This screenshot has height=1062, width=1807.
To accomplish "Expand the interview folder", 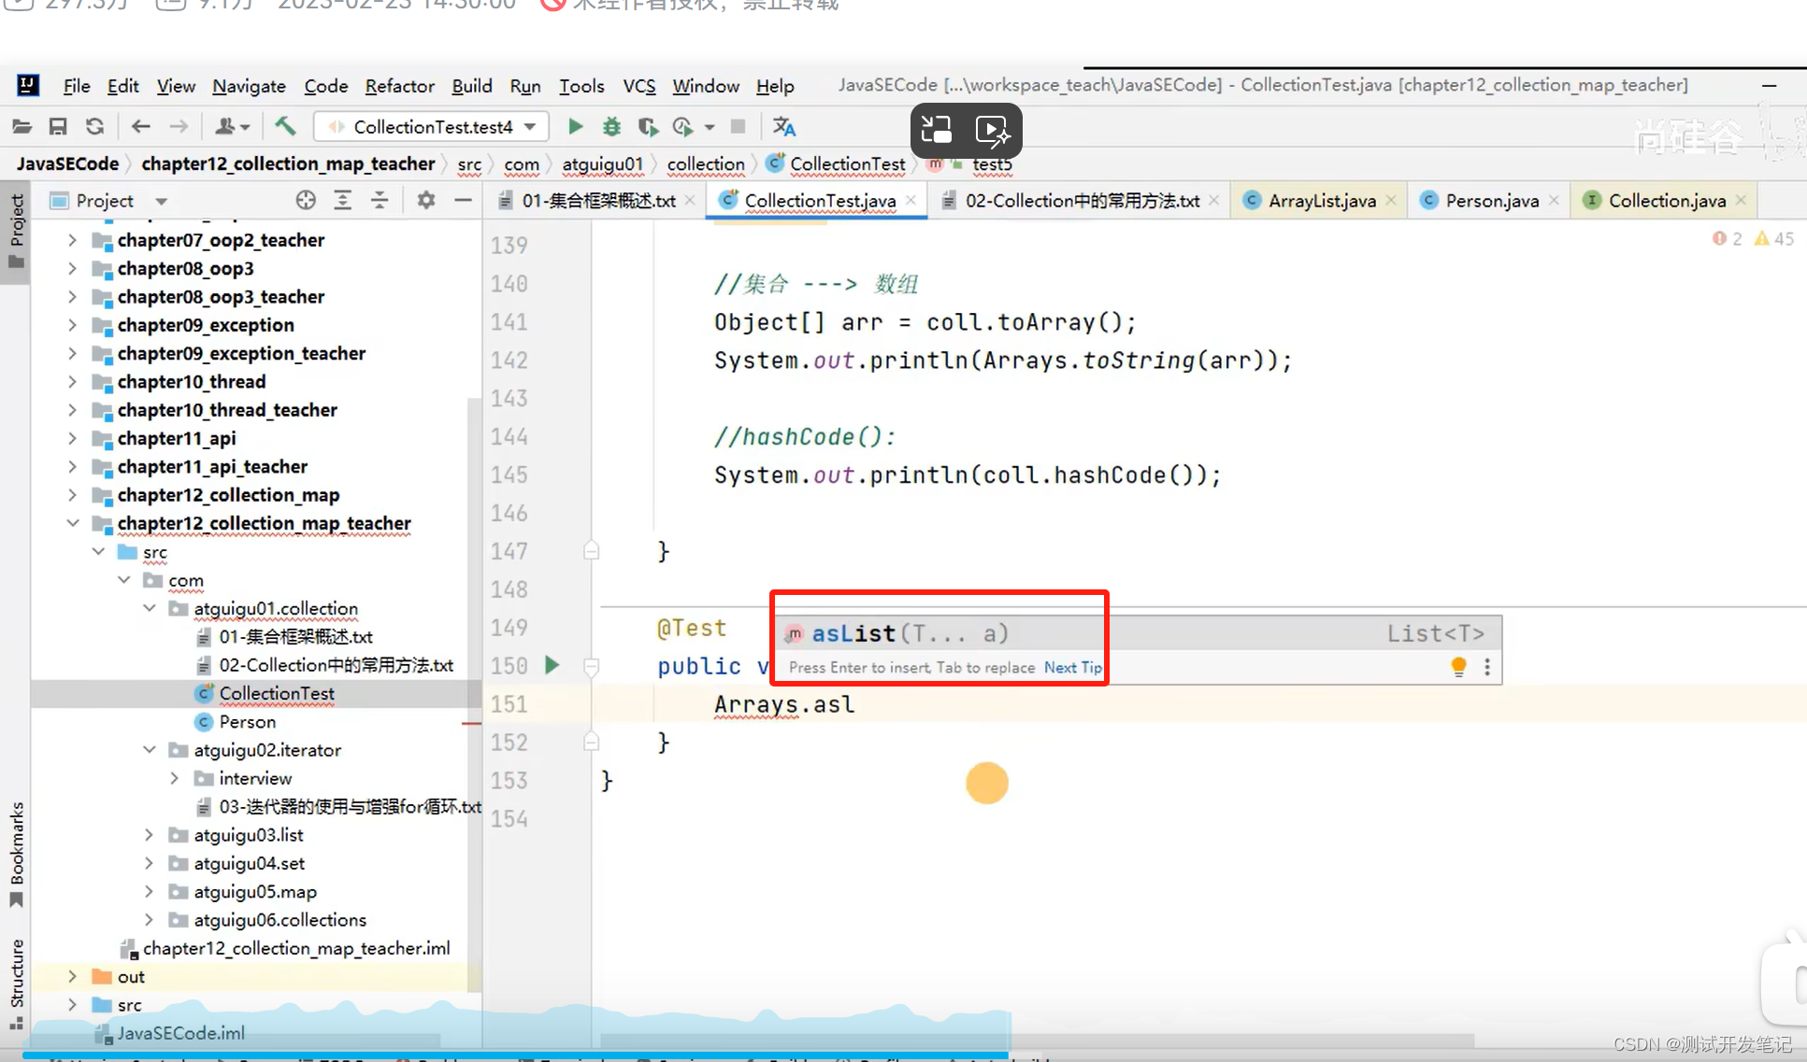I will click(x=174, y=778).
